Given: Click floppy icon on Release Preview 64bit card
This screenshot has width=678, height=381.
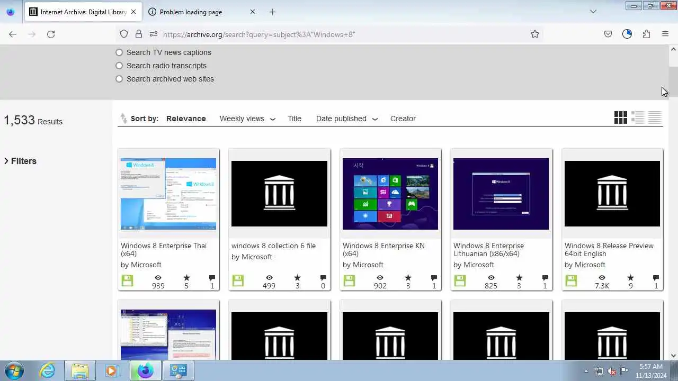Looking at the screenshot, I should point(571,281).
